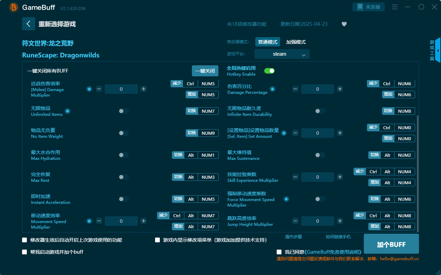The height and width of the screenshot is (275, 441).
Task: Click the star next to Melee Damage Multiplier
Action: pos(89,89)
